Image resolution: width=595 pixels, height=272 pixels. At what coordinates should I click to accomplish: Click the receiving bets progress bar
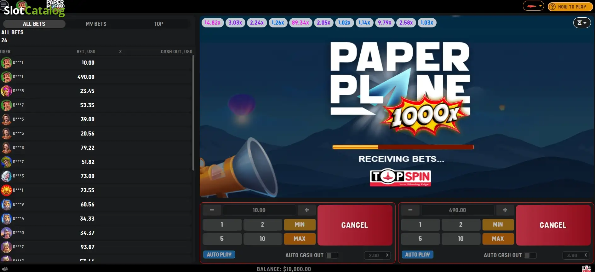click(x=403, y=147)
